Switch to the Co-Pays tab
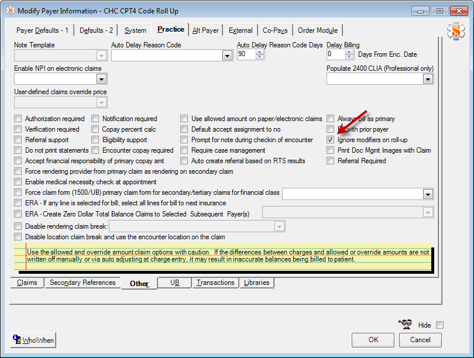 [x=275, y=30]
